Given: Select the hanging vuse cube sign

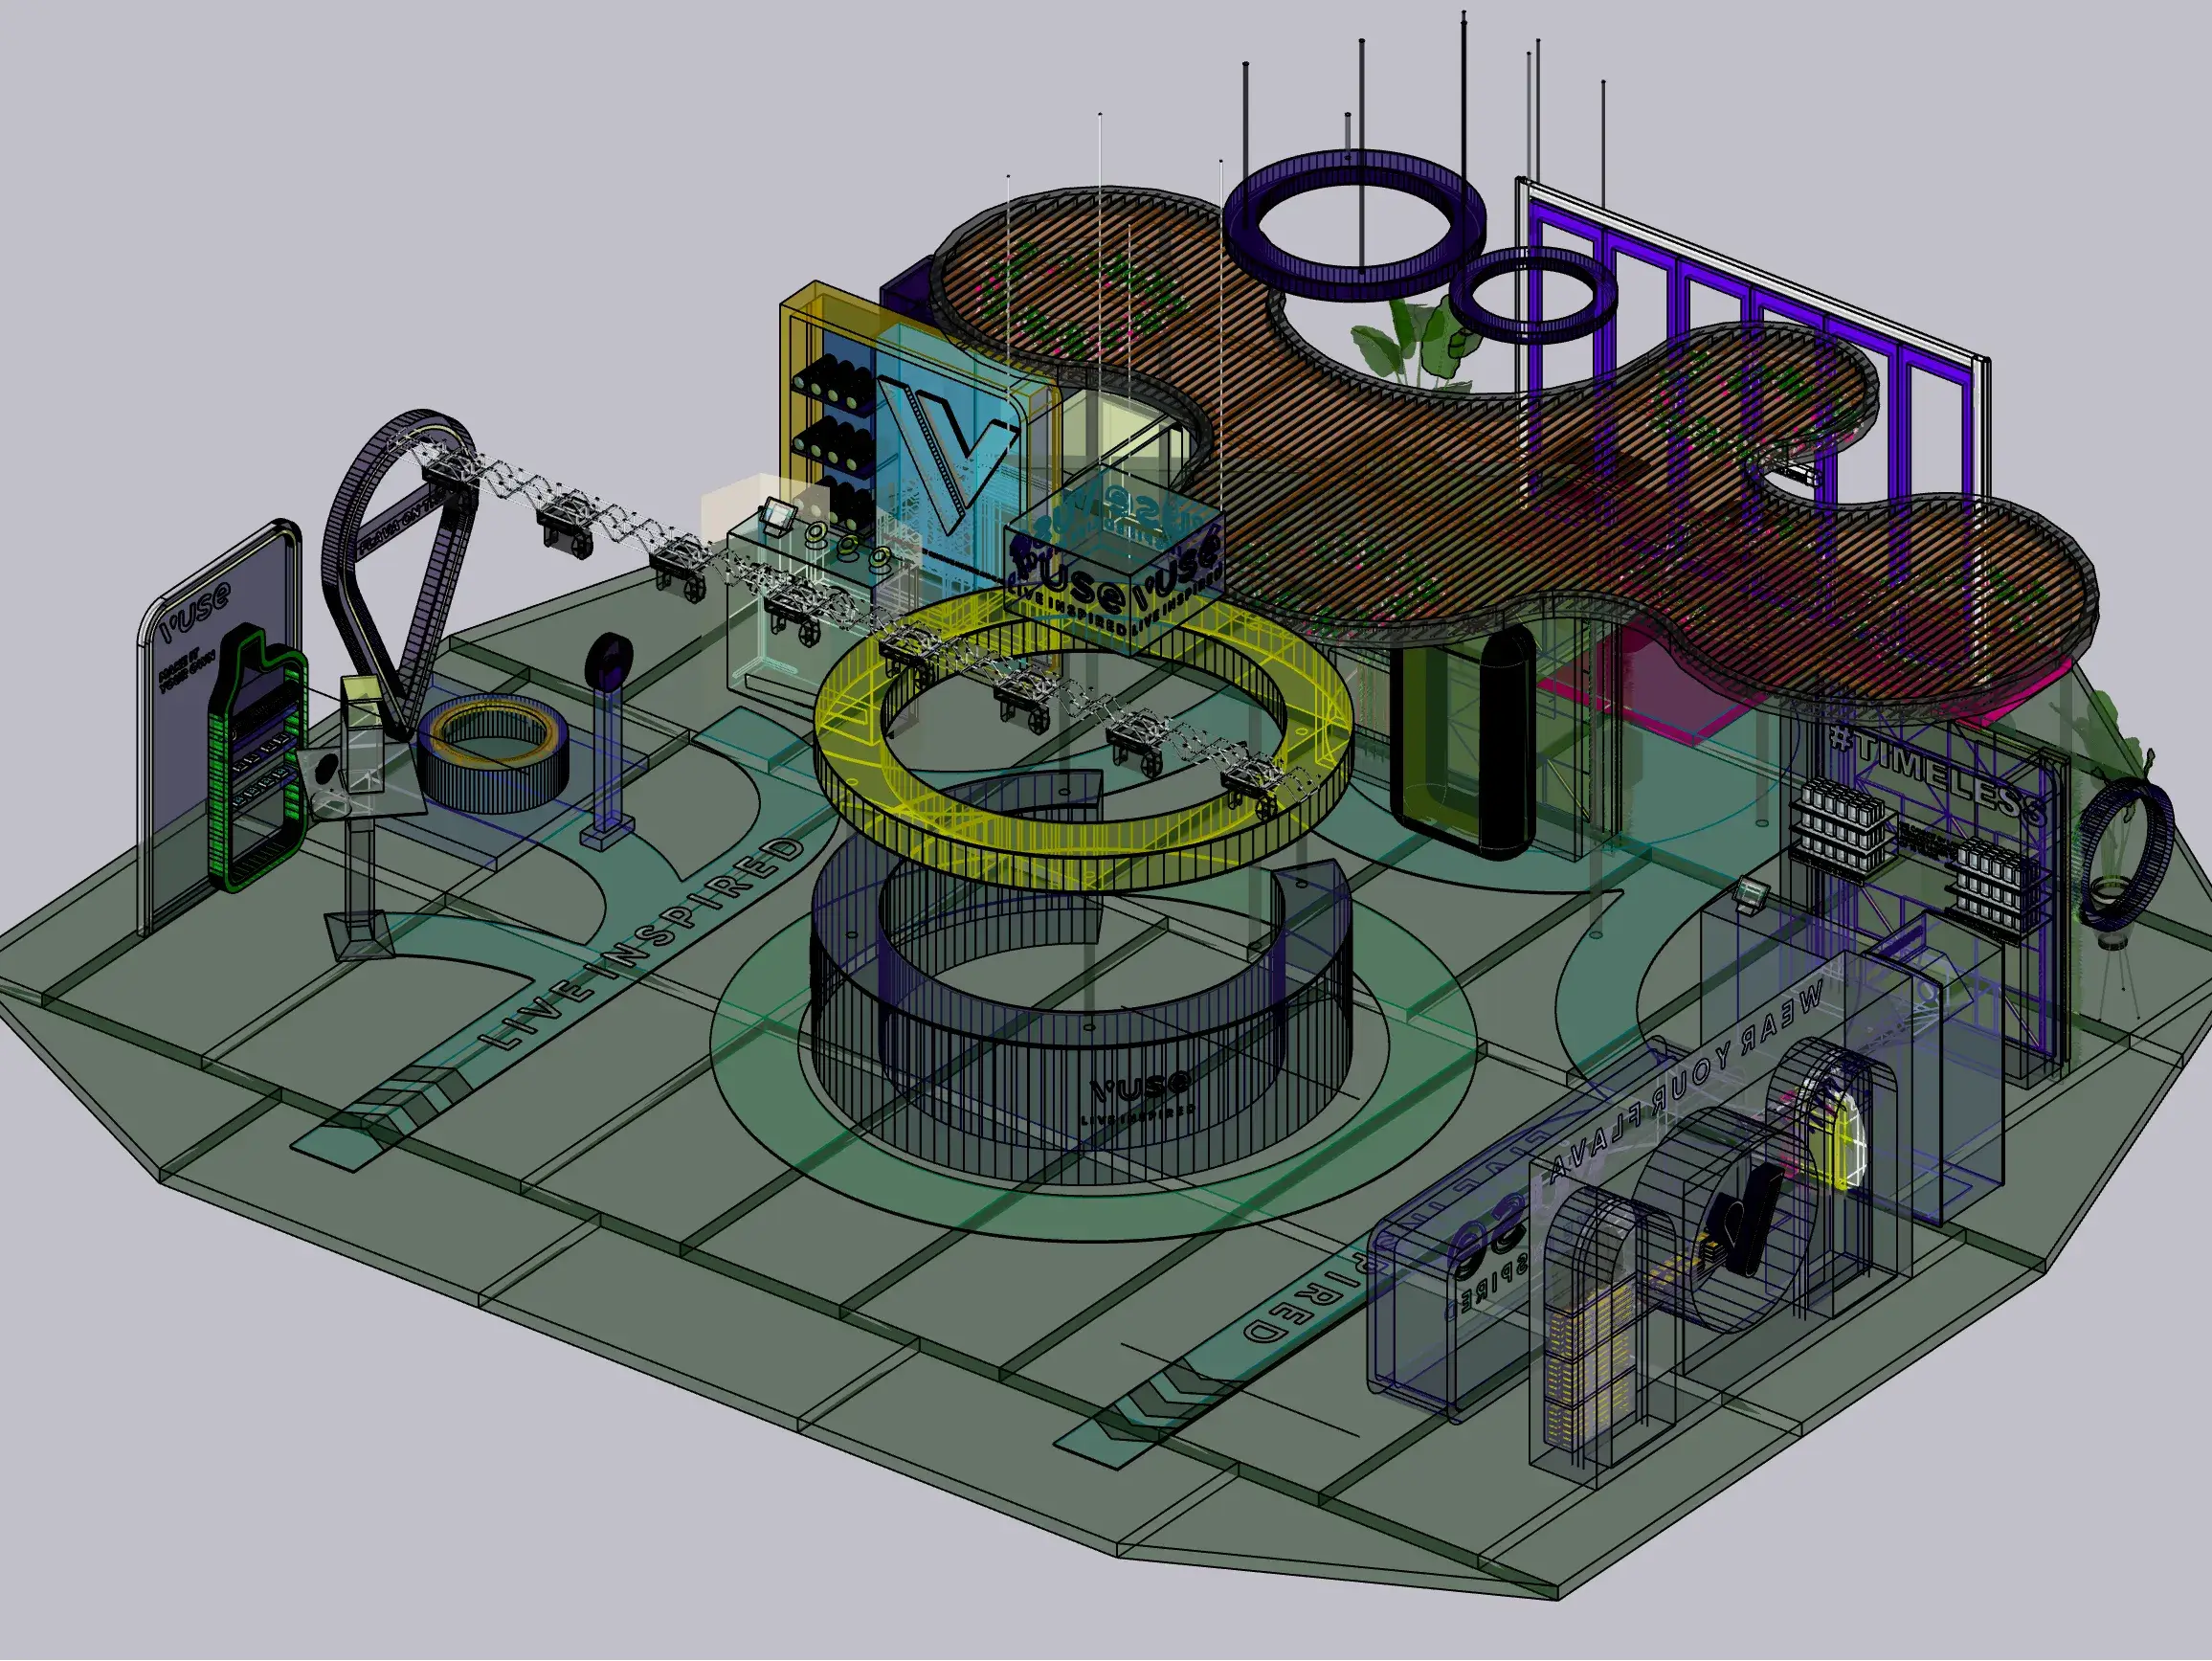Looking at the screenshot, I should [x=1115, y=560].
